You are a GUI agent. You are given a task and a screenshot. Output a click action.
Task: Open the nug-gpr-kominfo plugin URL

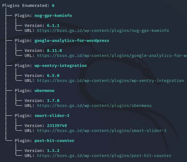[x=103, y=31]
